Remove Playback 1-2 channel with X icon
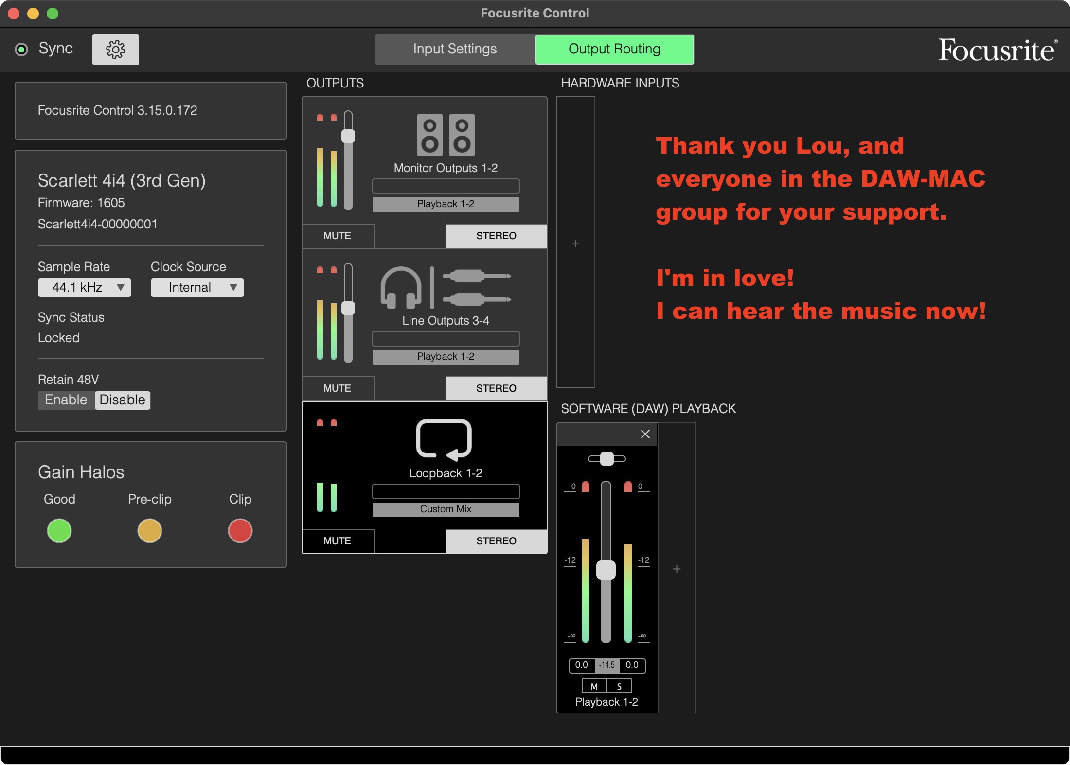 (x=645, y=434)
